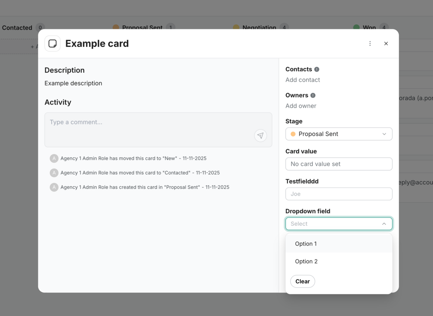Click Add contact link
433x316 pixels.
303,80
